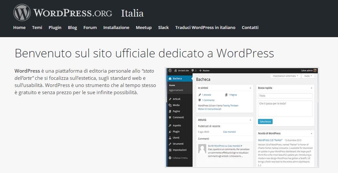Open the Installazione menu item
The height and width of the screenshot is (173, 338).
[116, 28]
